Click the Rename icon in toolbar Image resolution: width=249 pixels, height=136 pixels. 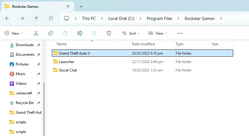click(x=80, y=33)
